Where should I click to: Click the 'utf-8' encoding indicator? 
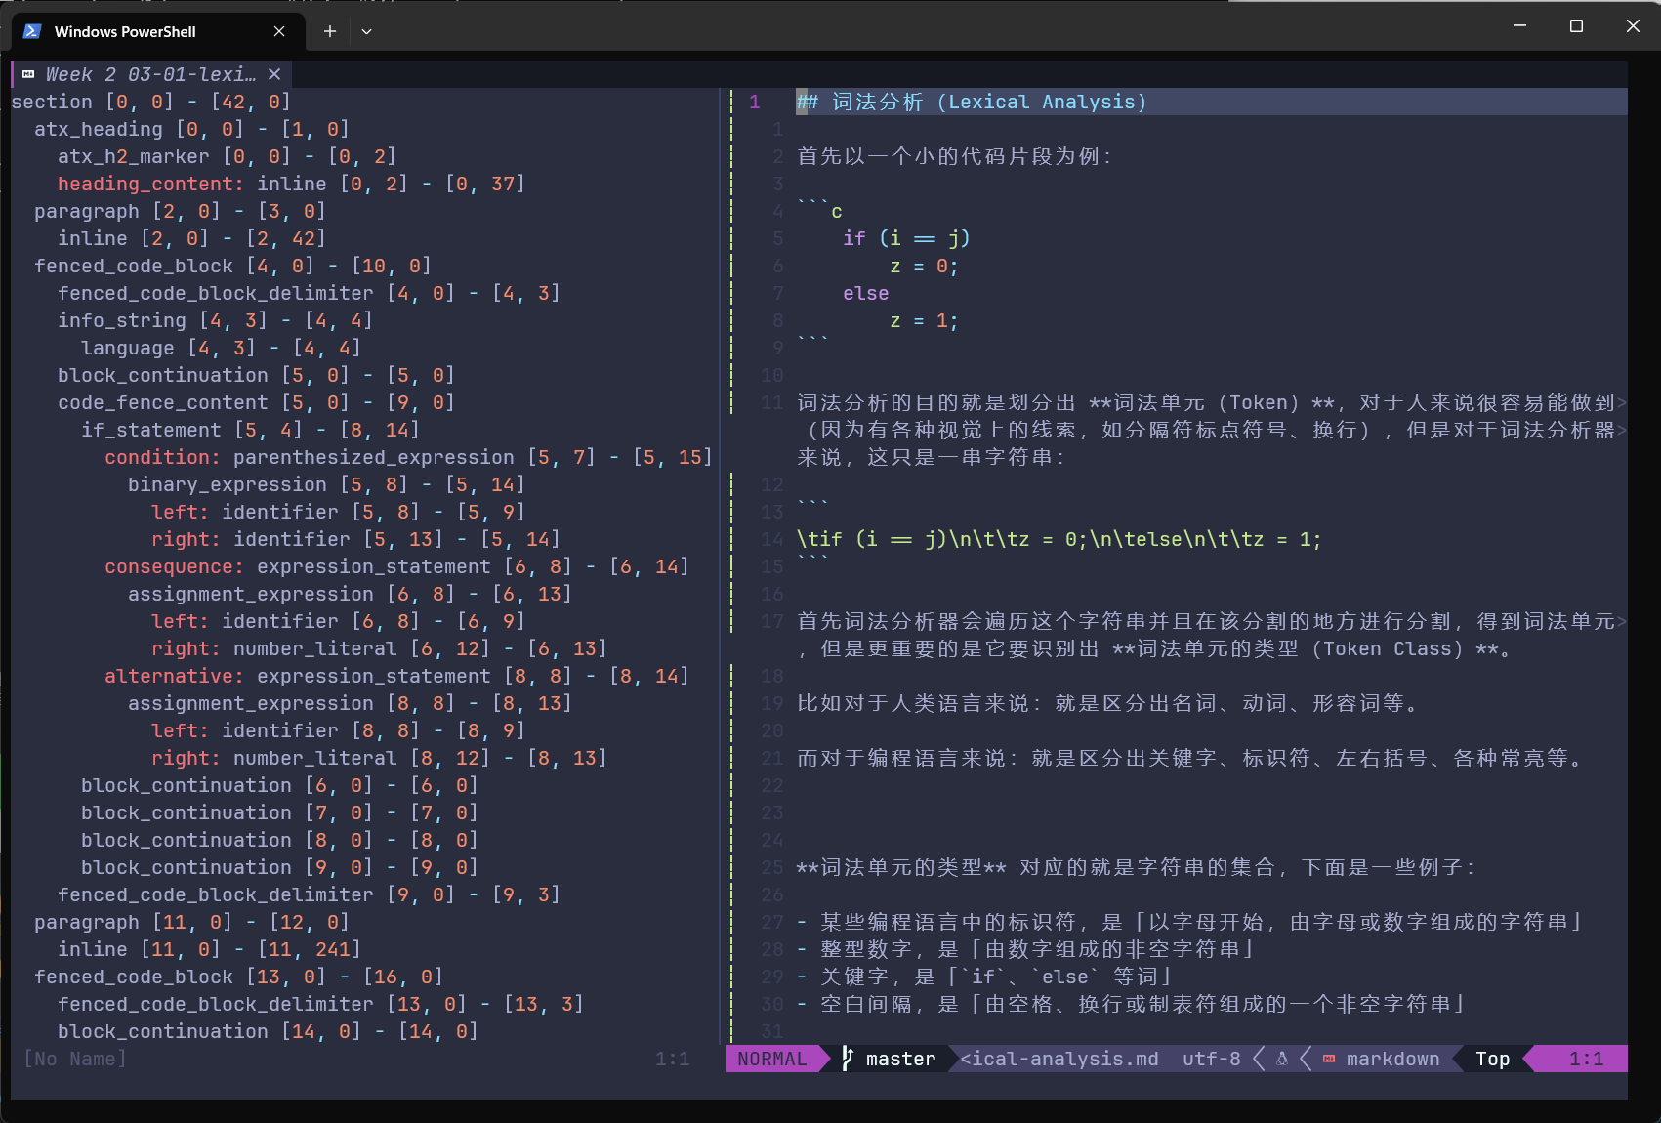[1212, 1059]
